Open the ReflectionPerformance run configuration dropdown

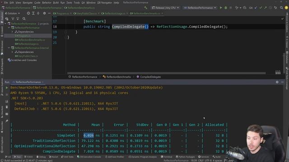coord(200,8)
